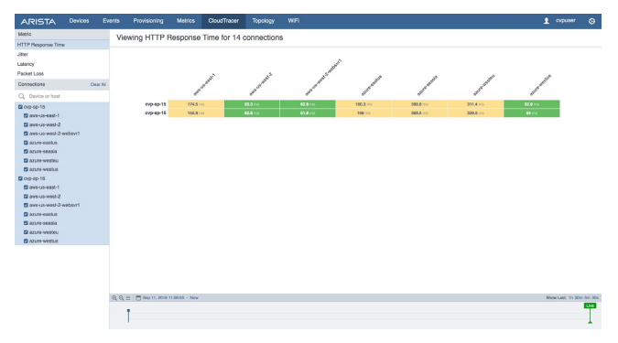Viewport: 618px width, 343px height.
Task: Open the WiFi tab
Action: pyautogui.click(x=294, y=21)
